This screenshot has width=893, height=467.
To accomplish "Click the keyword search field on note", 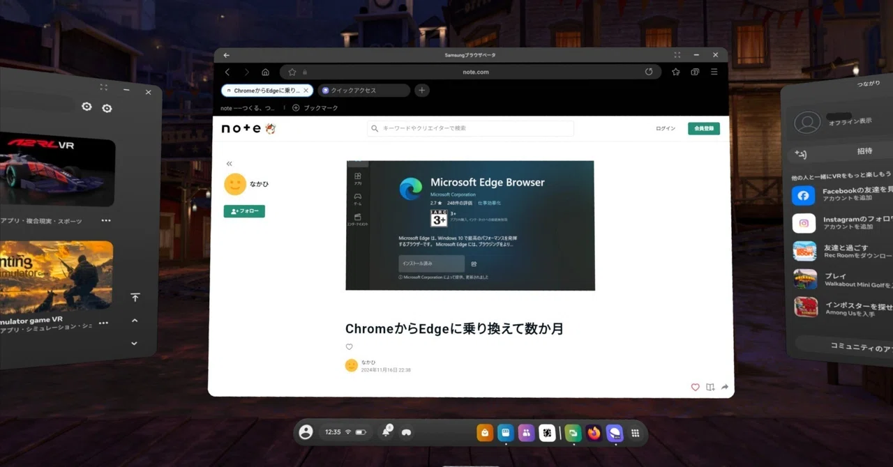I will coord(470,128).
